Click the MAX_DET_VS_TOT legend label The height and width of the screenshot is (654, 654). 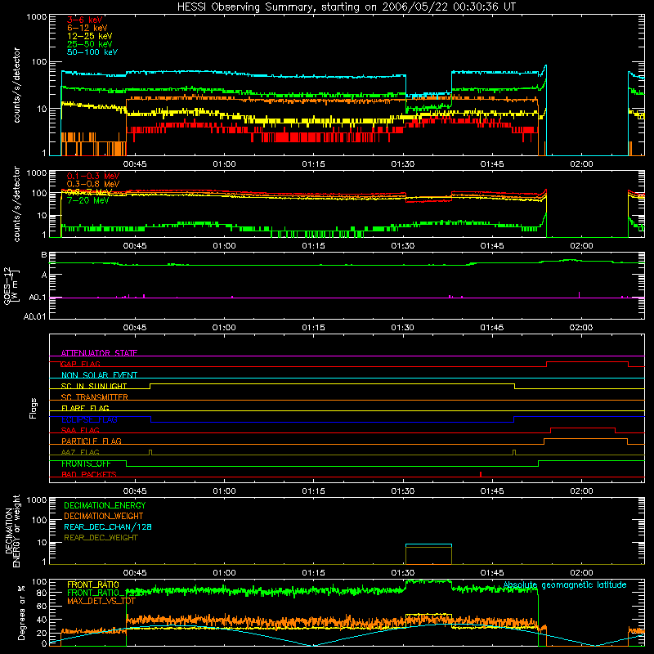[101, 601]
